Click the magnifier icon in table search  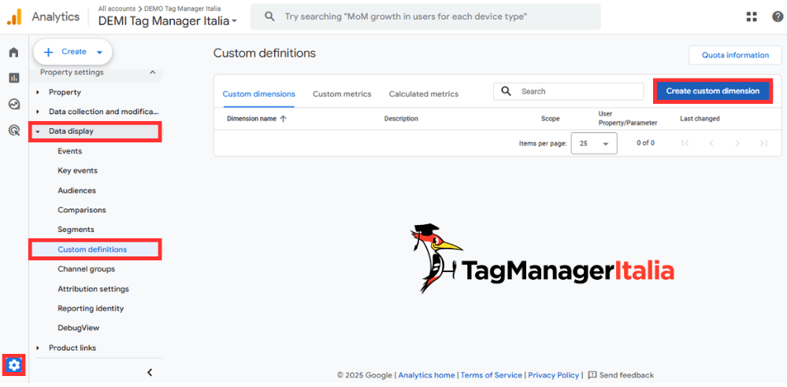[x=507, y=91]
